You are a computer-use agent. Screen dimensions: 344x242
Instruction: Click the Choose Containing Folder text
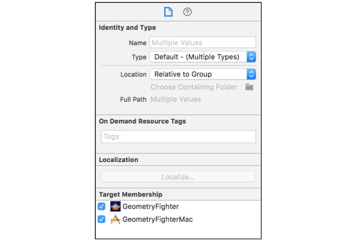click(194, 87)
